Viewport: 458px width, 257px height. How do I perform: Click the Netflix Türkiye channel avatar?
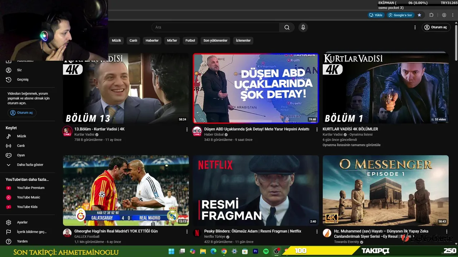coord(197,233)
